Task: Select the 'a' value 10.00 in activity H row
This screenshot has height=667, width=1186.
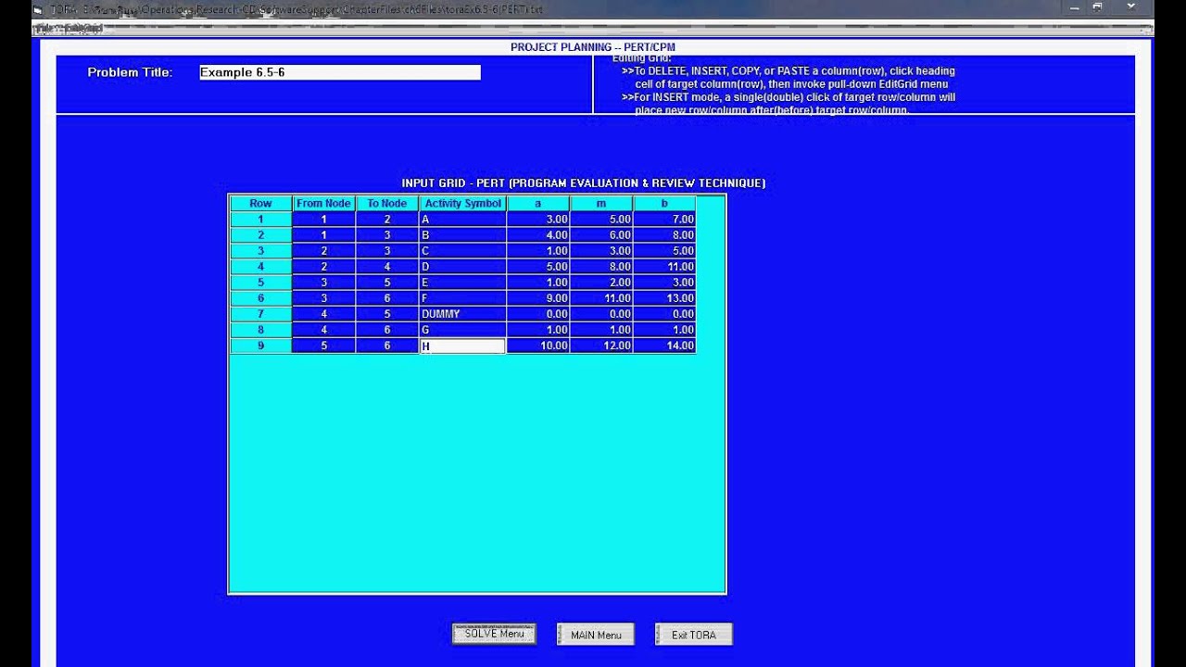Action: (538, 346)
